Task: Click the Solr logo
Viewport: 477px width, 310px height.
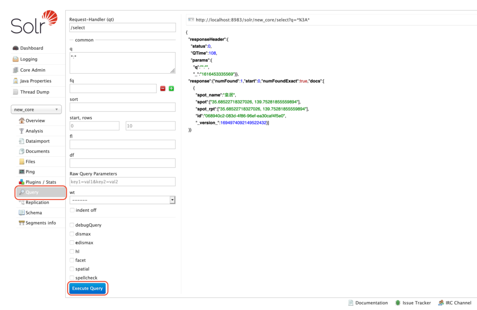Action: click(34, 22)
